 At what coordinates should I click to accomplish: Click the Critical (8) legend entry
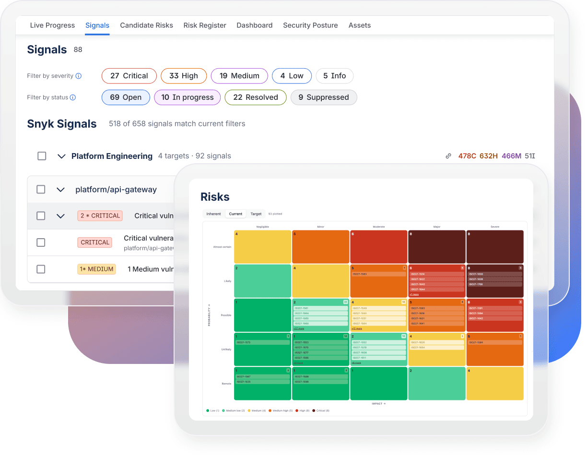pyautogui.click(x=321, y=411)
